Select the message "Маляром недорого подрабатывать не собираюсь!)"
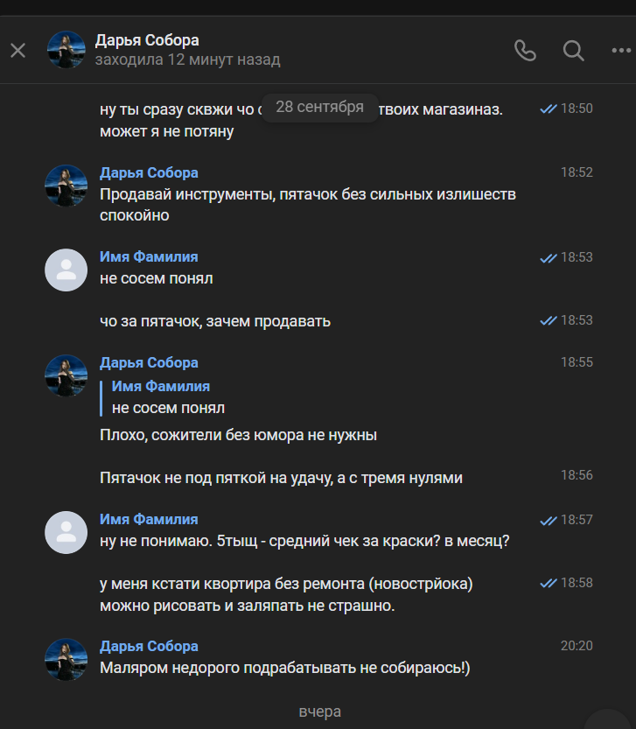Screen dimensions: 636x729 [284, 668]
